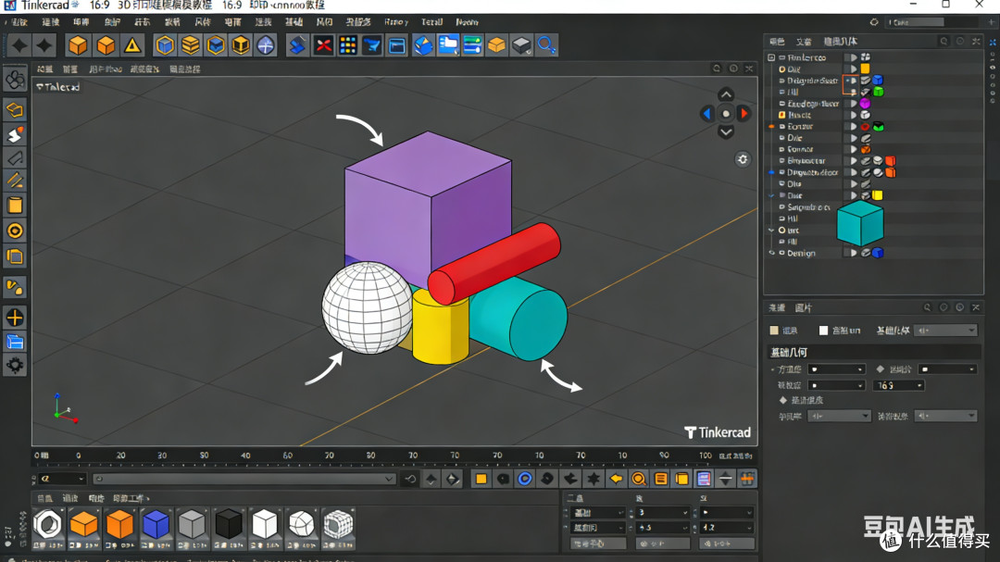
Task: Click the blue expand arrows icon at far right
Action: click(993, 42)
